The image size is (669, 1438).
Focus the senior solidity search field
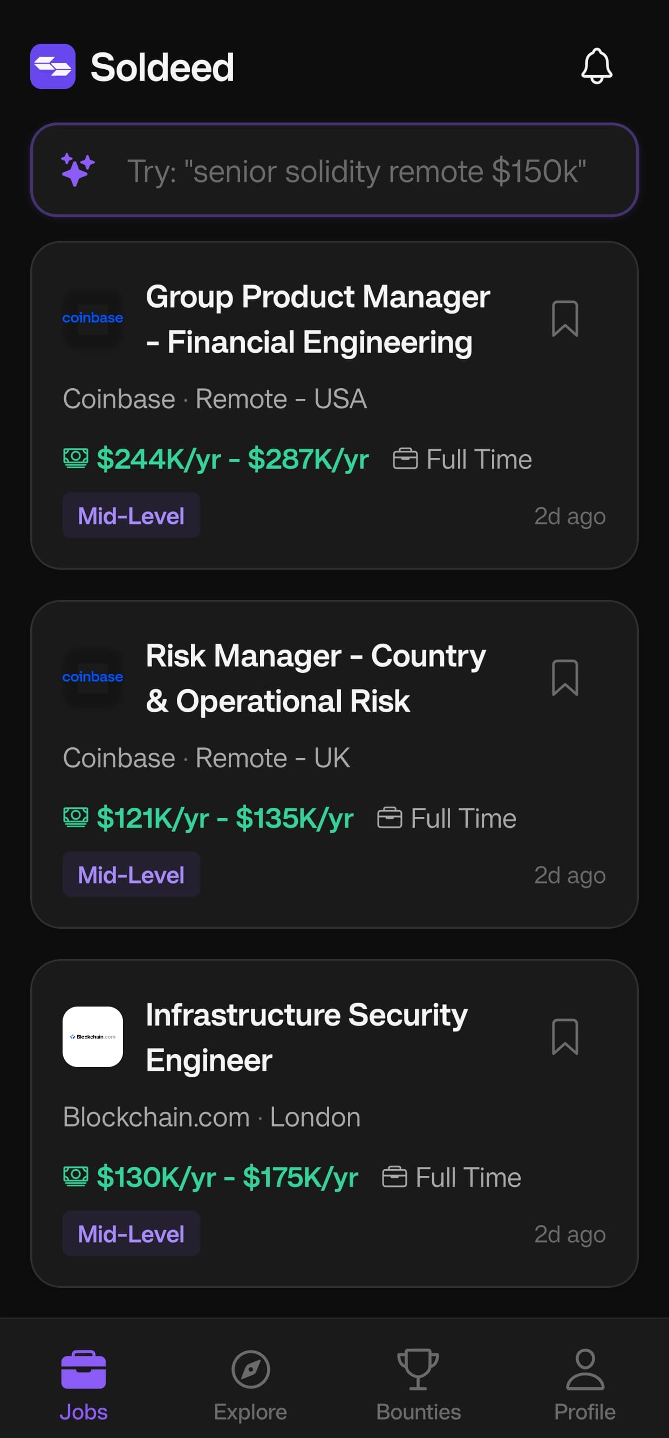(334, 170)
